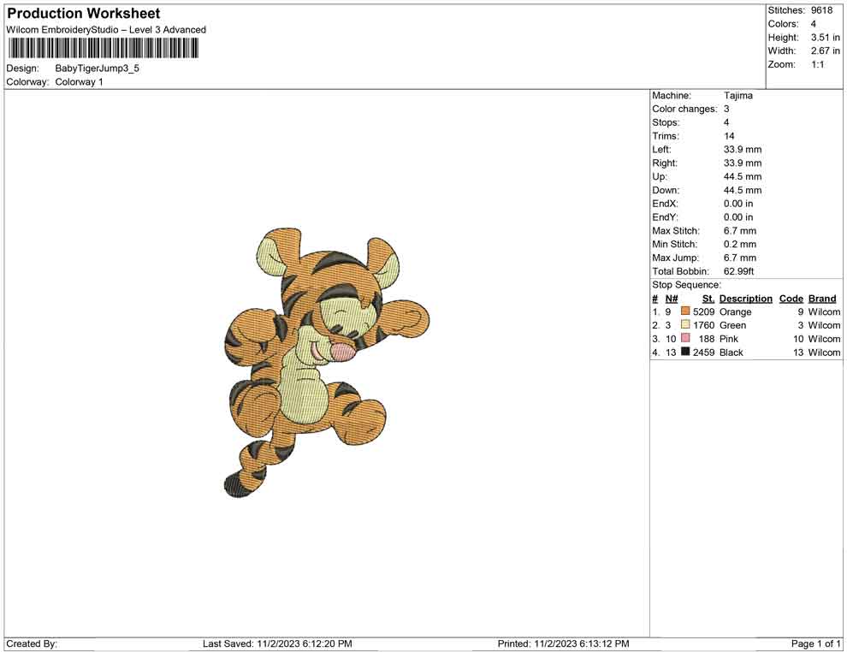The image size is (847, 652).
Task: Click the 'N#' column header
Action: pos(672,299)
